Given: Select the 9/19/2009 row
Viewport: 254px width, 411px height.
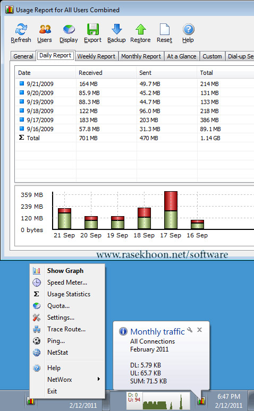Looking at the screenshot, I should (134, 102).
